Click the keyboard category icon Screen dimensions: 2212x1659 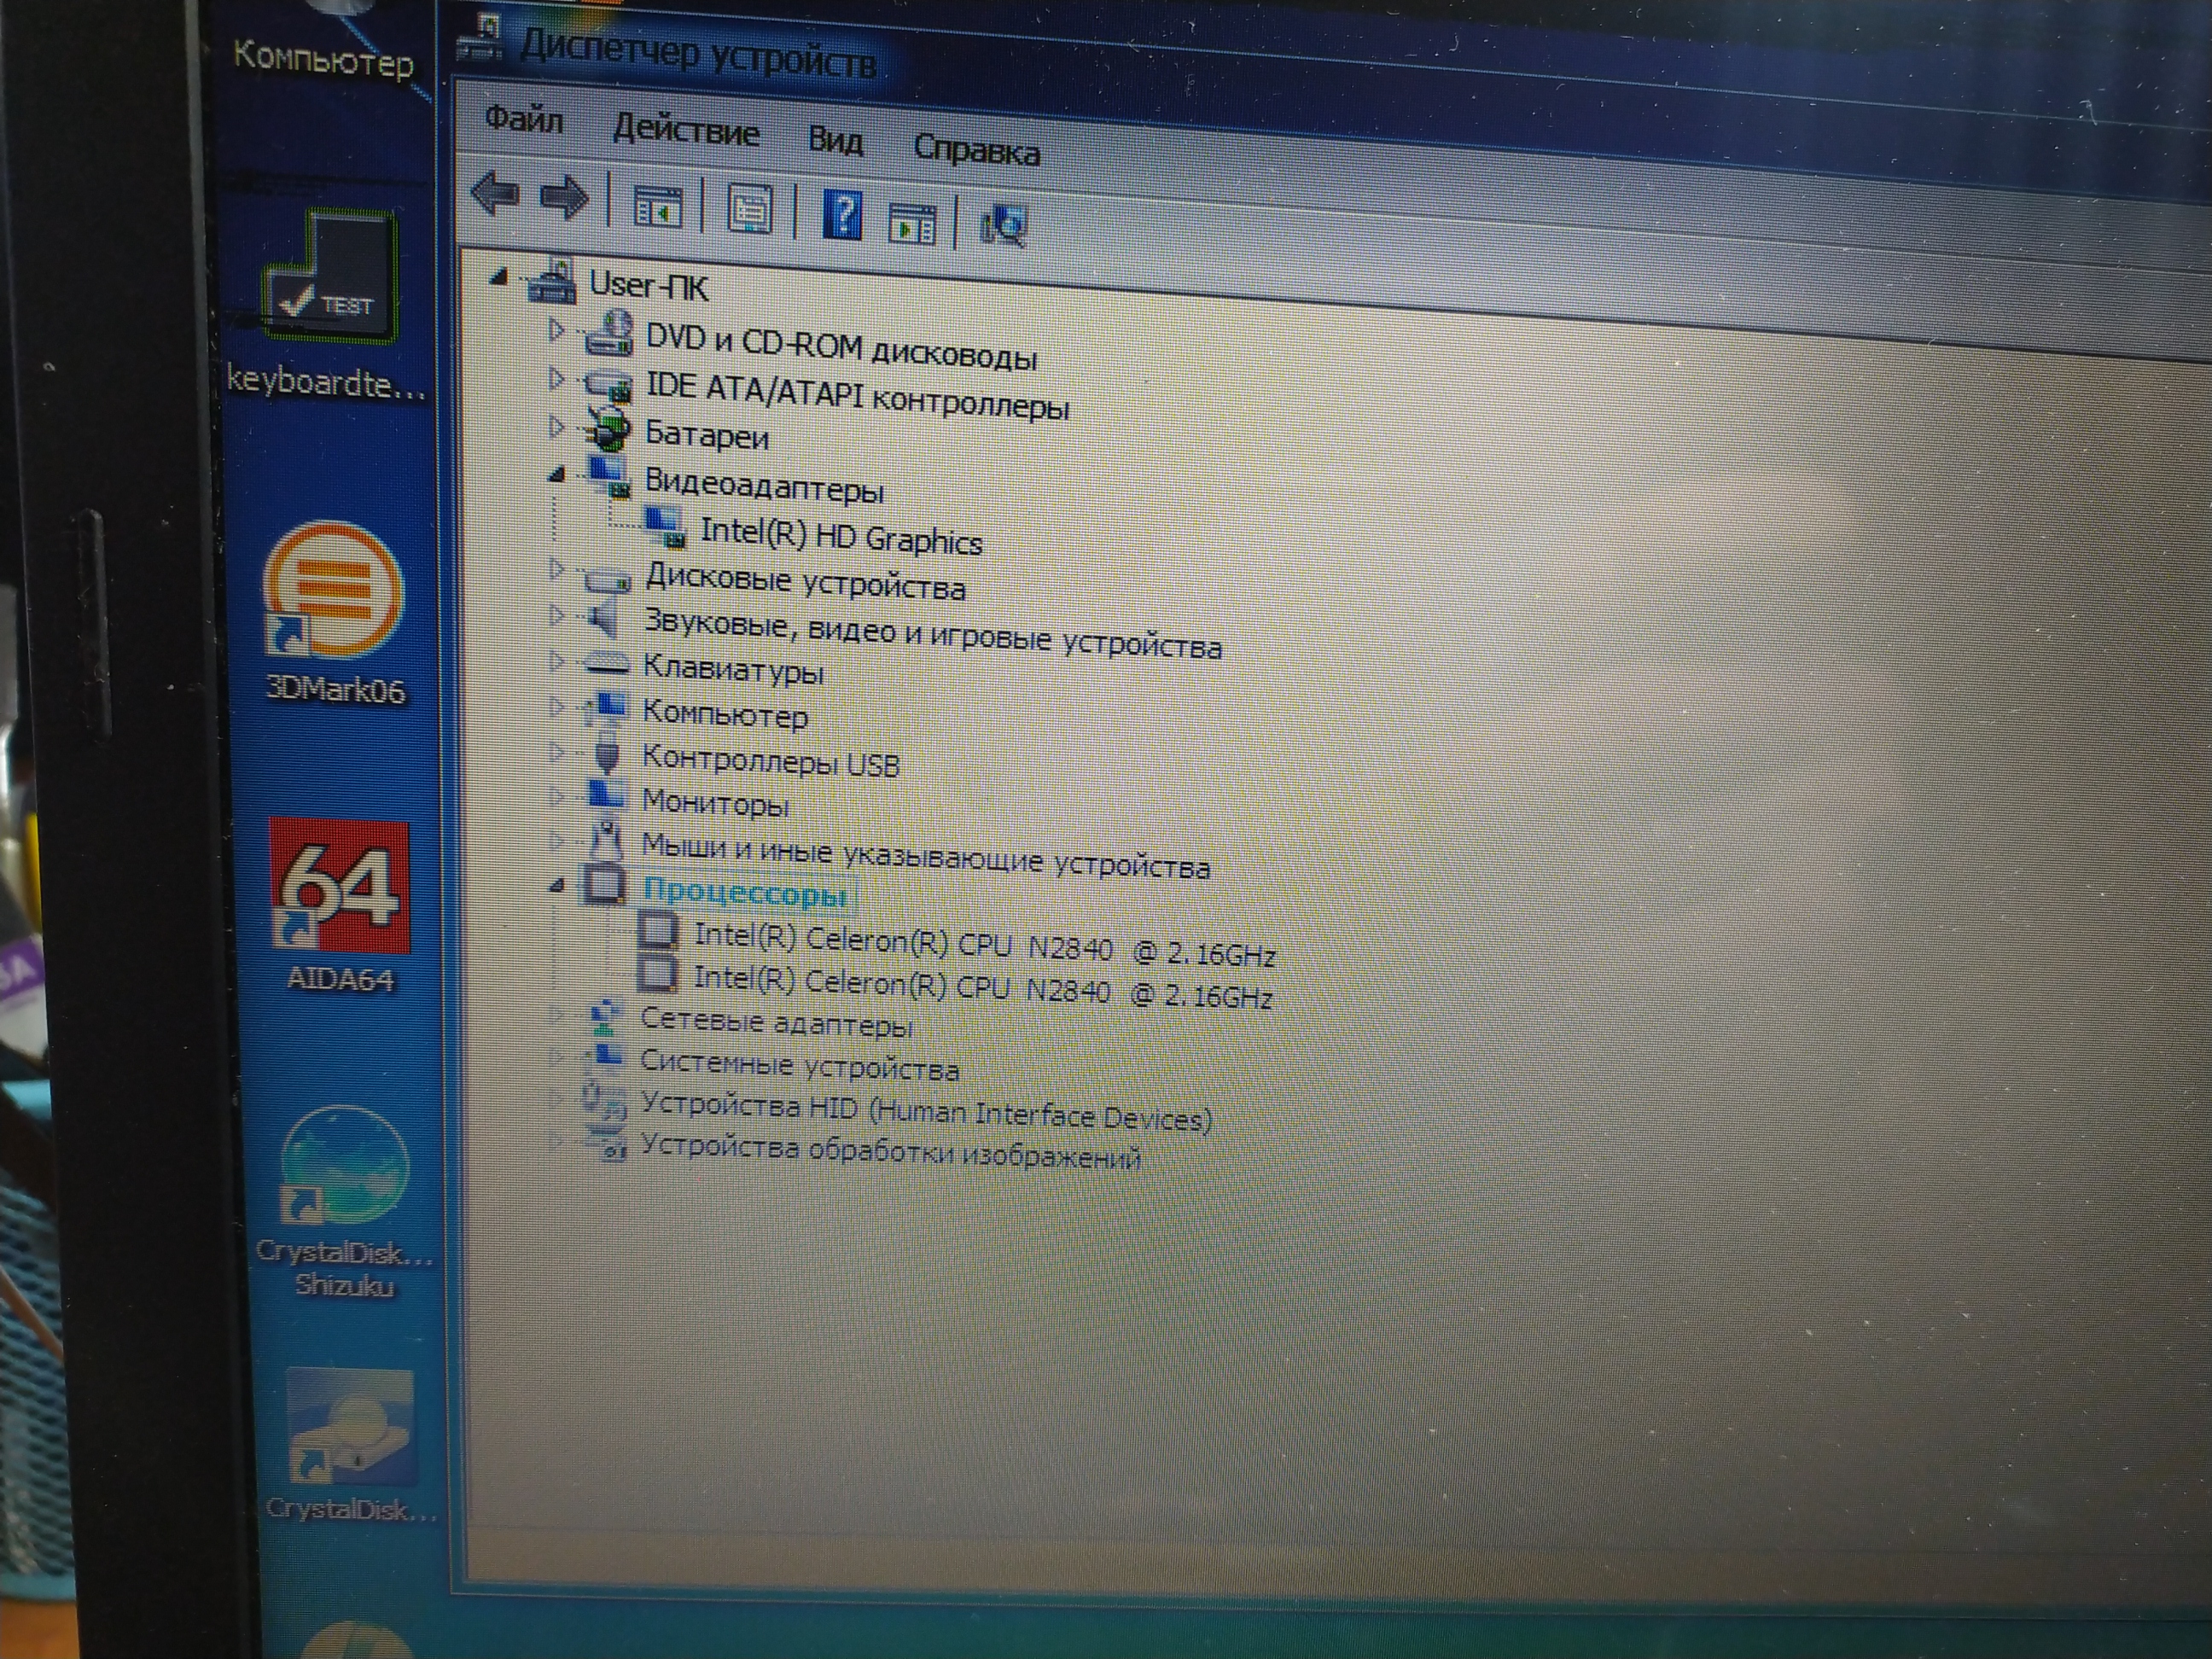tap(606, 661)
